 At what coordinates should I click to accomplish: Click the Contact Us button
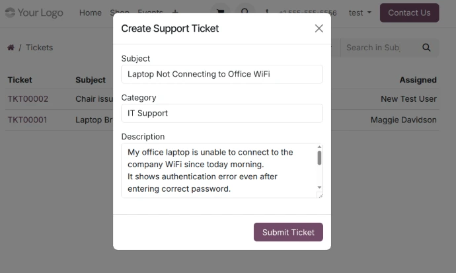click(x=409, y=13)
